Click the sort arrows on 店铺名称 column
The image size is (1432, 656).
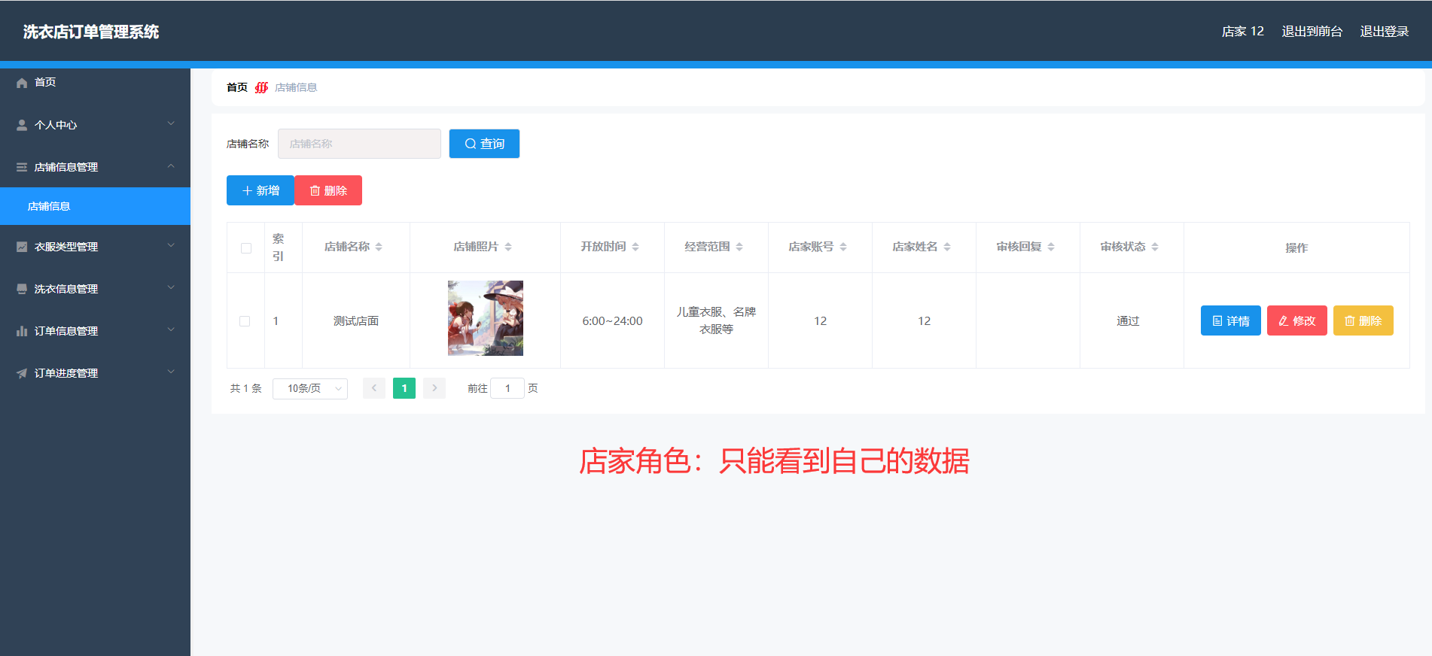click(x=379, y=247)
